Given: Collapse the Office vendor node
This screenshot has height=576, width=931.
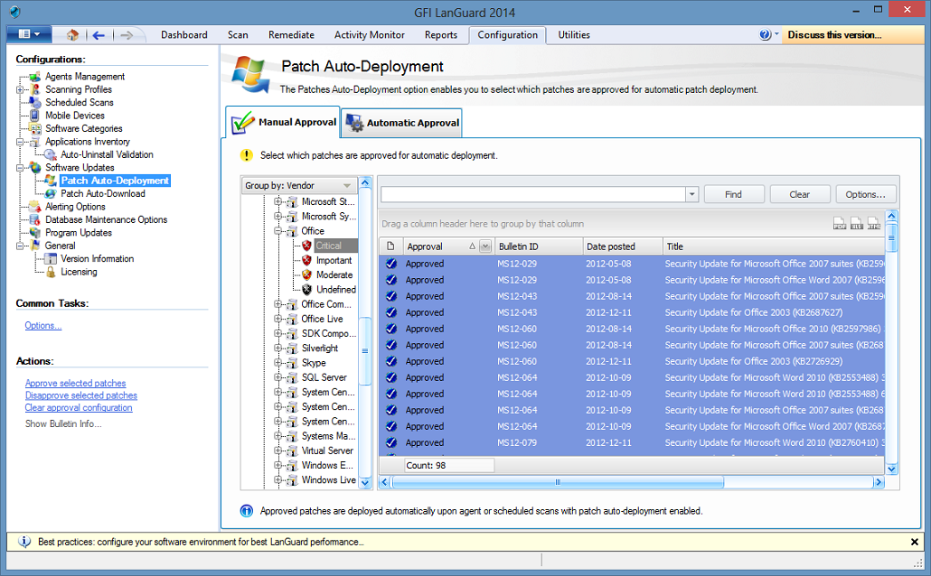Looking at the screenshot, I should [277, 231].
